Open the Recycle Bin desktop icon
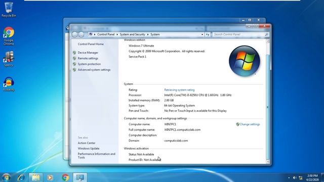324x182 pixels. coord(9,9)
